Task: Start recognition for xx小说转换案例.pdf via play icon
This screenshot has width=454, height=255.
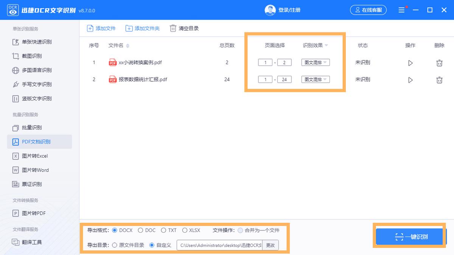Action: click(410, 63)
